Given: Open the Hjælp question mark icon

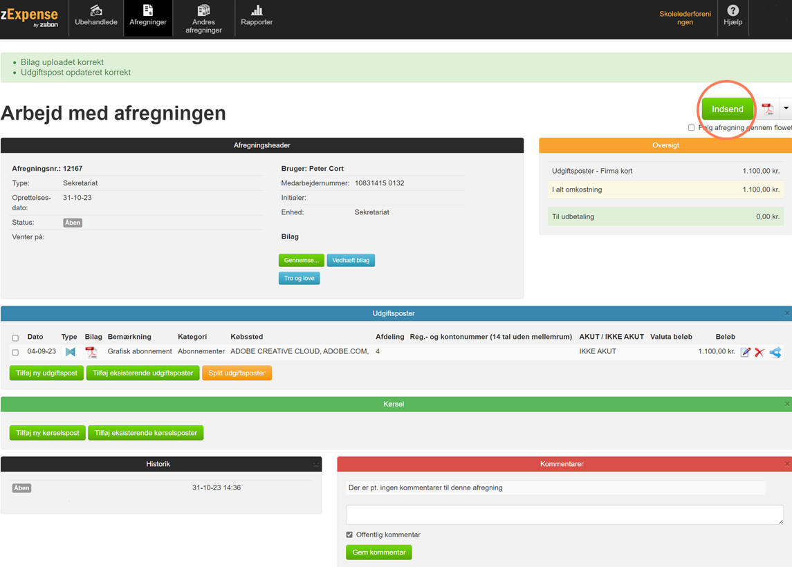Looking at the screenshot, I should pyautogui.click(x=733, y=15).
